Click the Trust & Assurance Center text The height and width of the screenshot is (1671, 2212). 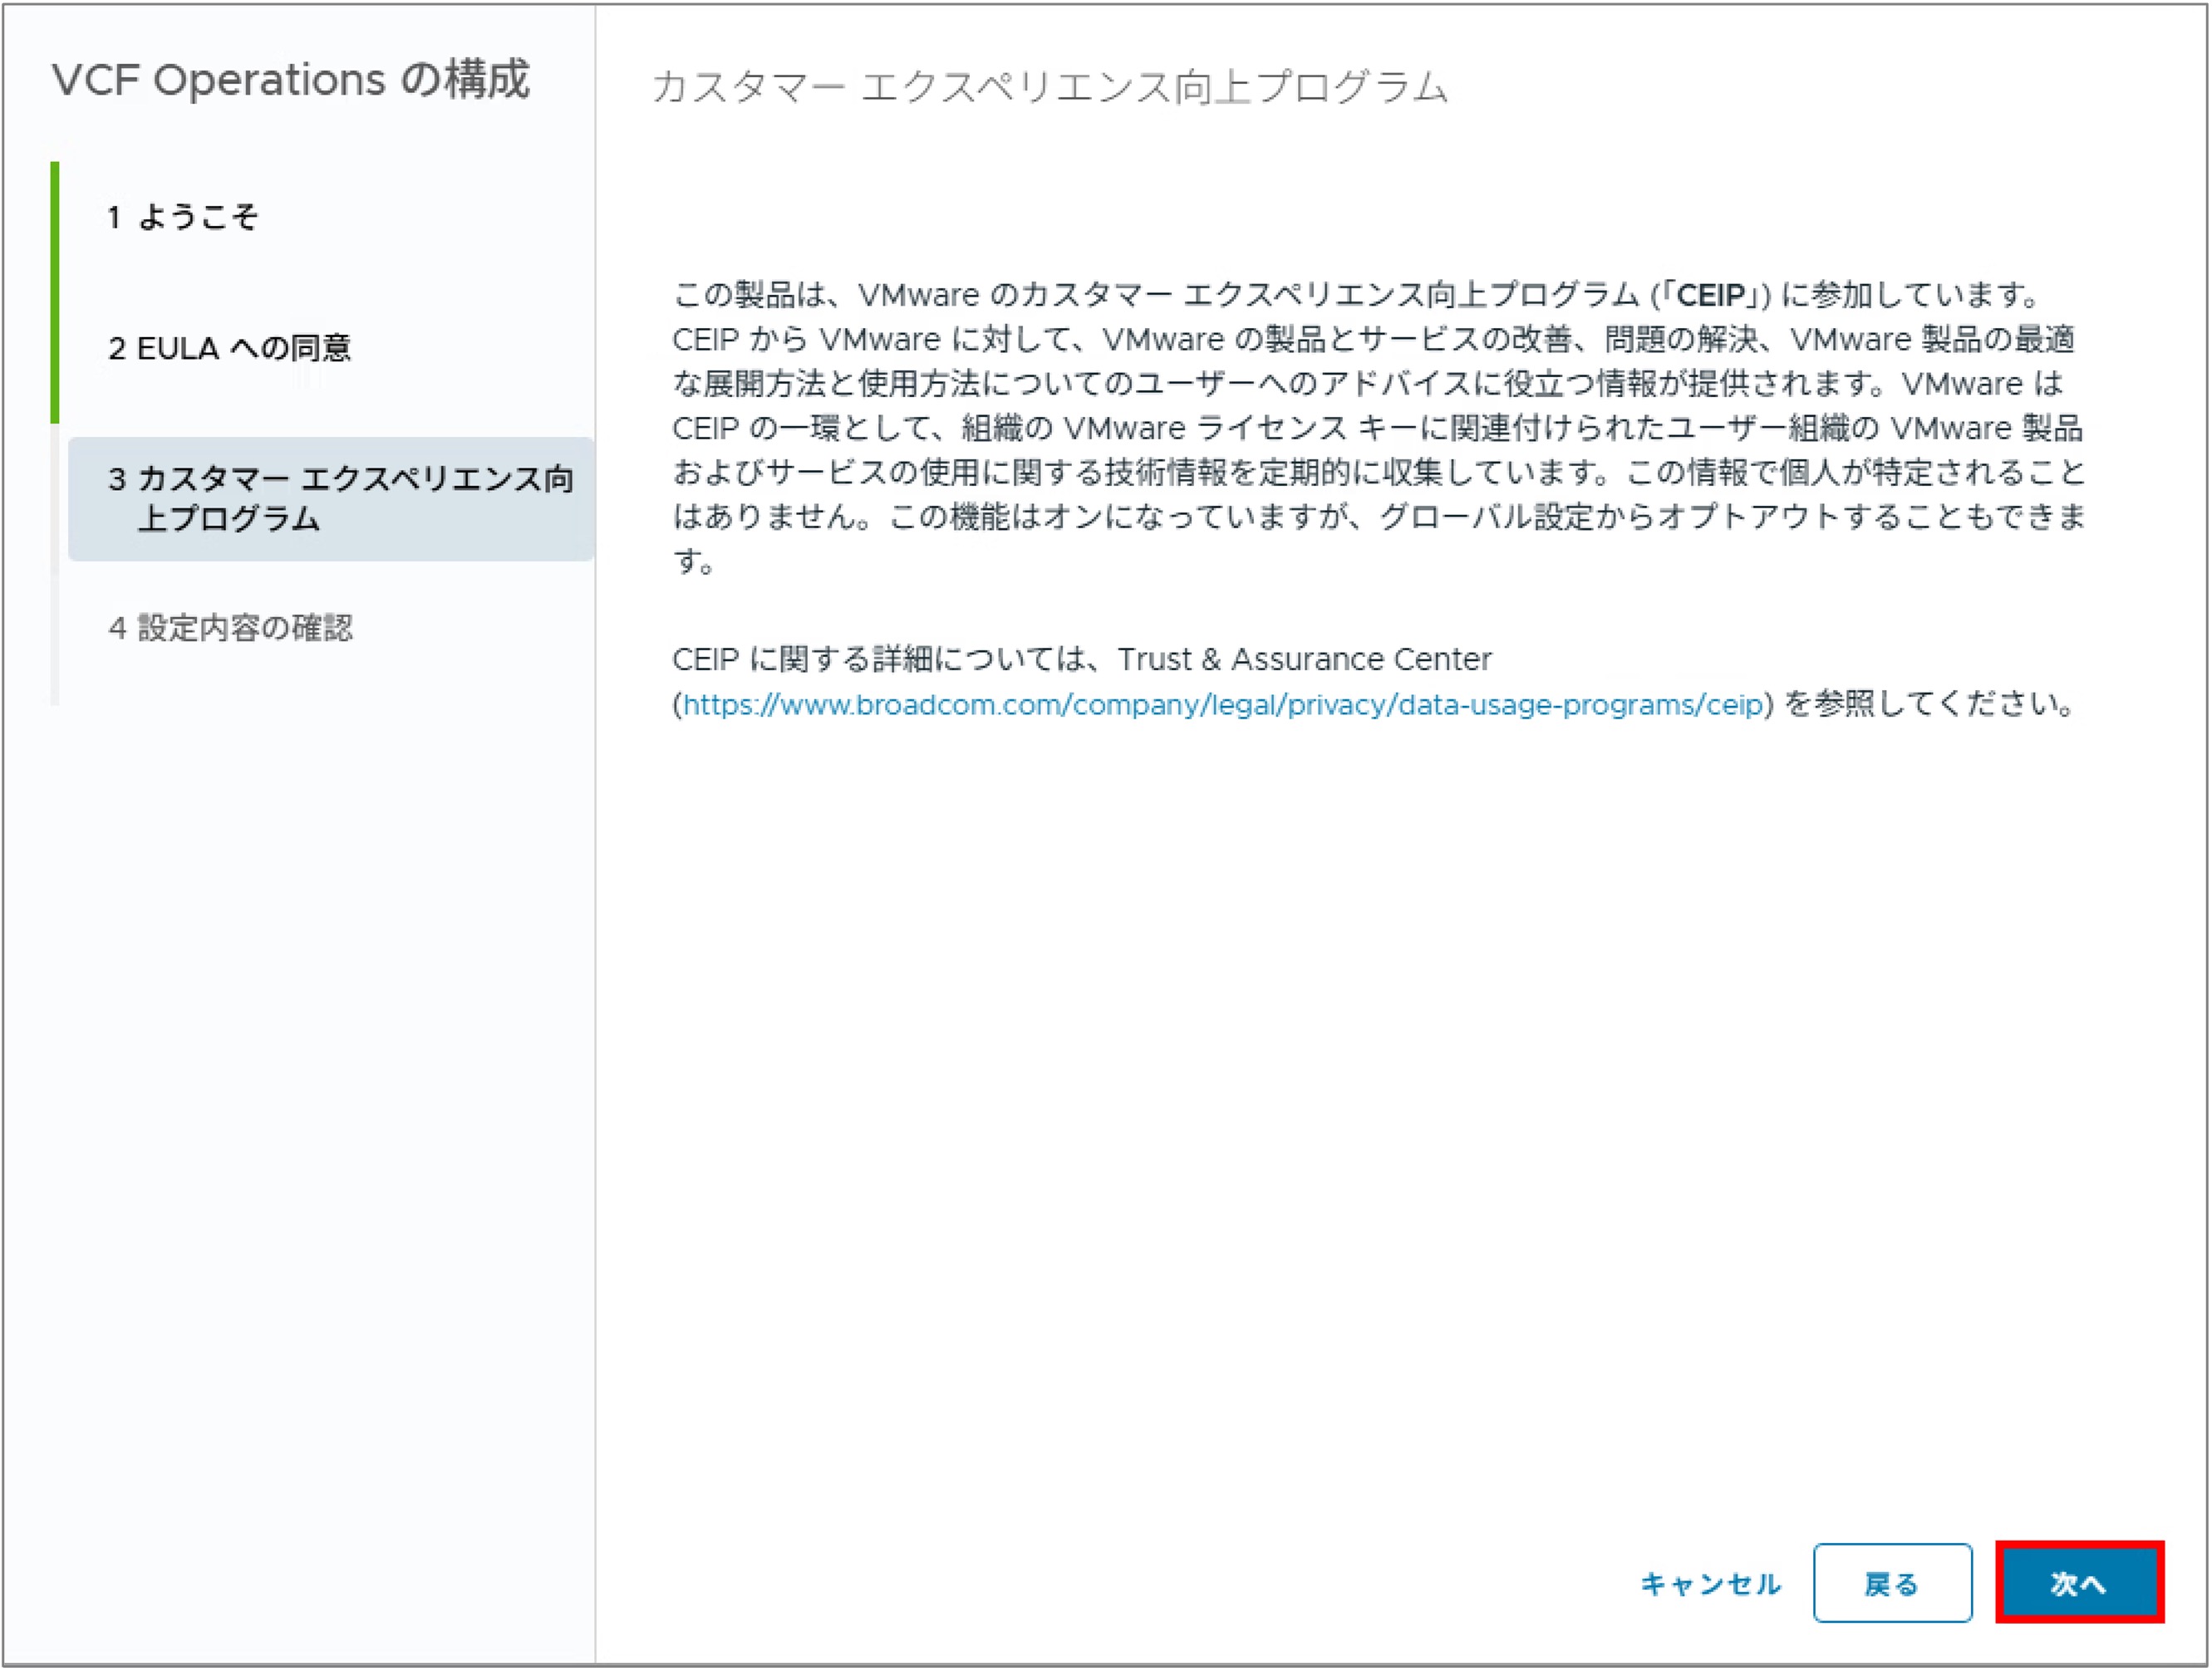pos(1304,659)
